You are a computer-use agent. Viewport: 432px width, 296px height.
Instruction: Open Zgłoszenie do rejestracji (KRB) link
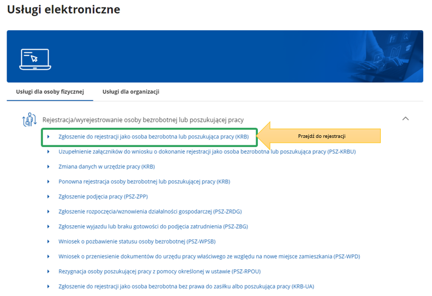click(153, 137)
